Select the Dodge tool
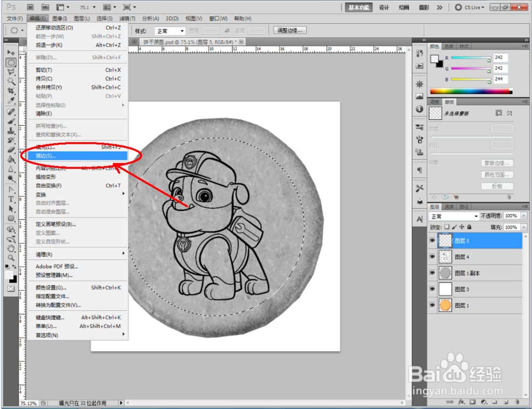This screenshot has width=532, height=409. 11,178
